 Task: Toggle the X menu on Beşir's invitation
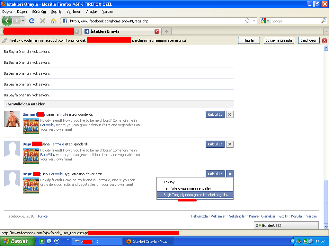pyautogui.click(x=230, y=174)
